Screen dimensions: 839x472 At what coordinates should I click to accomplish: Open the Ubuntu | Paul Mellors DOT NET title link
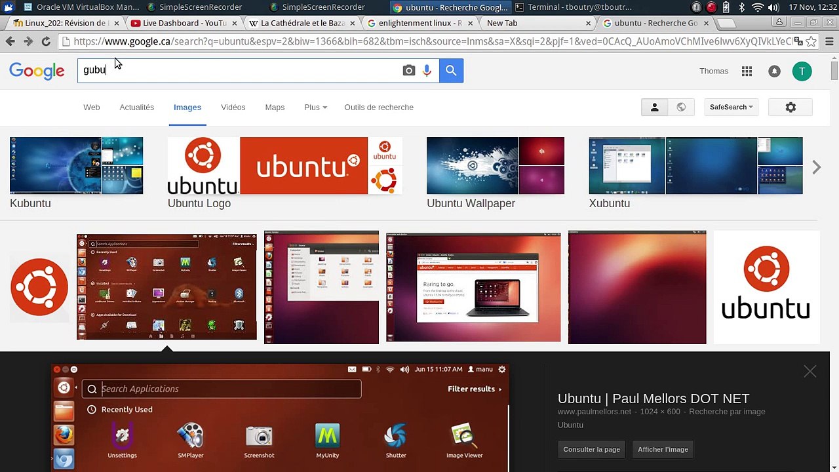pyautogui.click(x=654, y=399)
